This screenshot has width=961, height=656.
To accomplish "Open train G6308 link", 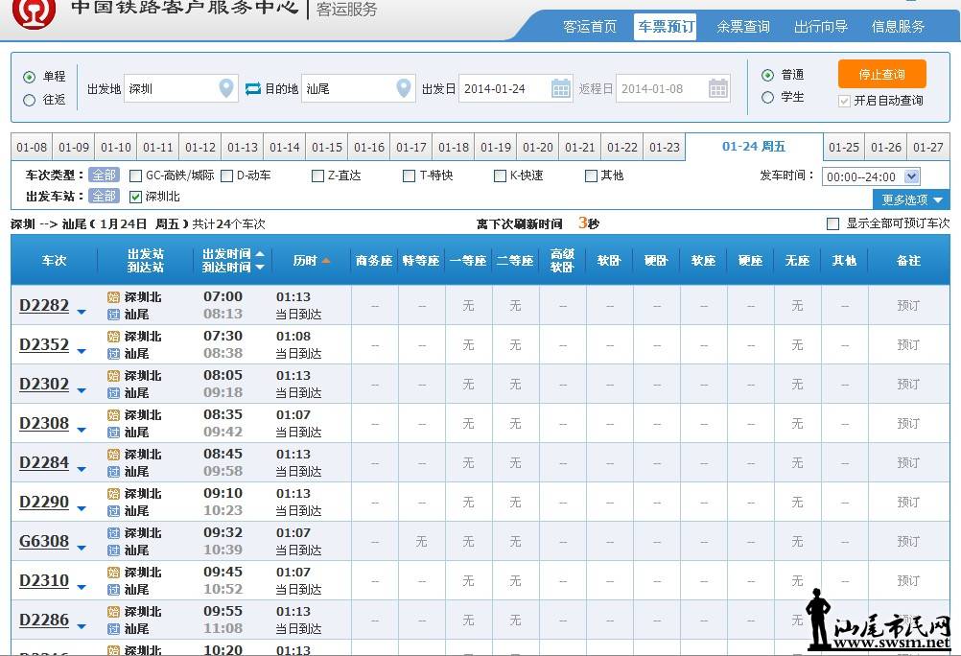I will click(x=44, y=541).
